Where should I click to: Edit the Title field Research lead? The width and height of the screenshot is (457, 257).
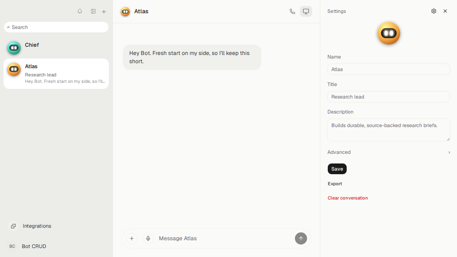click(x=389, y=97)
